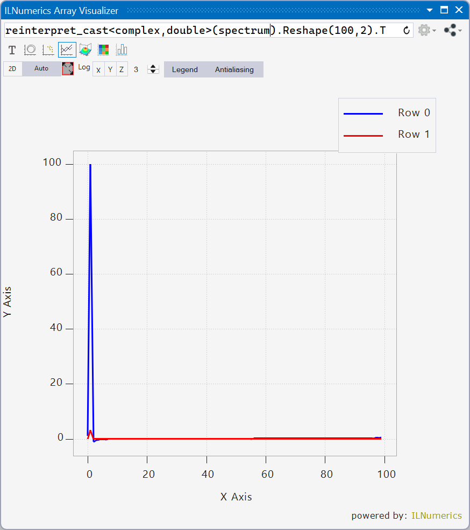
Task: Click the 100 tick on Y axis
Action: tap(52, 162)
